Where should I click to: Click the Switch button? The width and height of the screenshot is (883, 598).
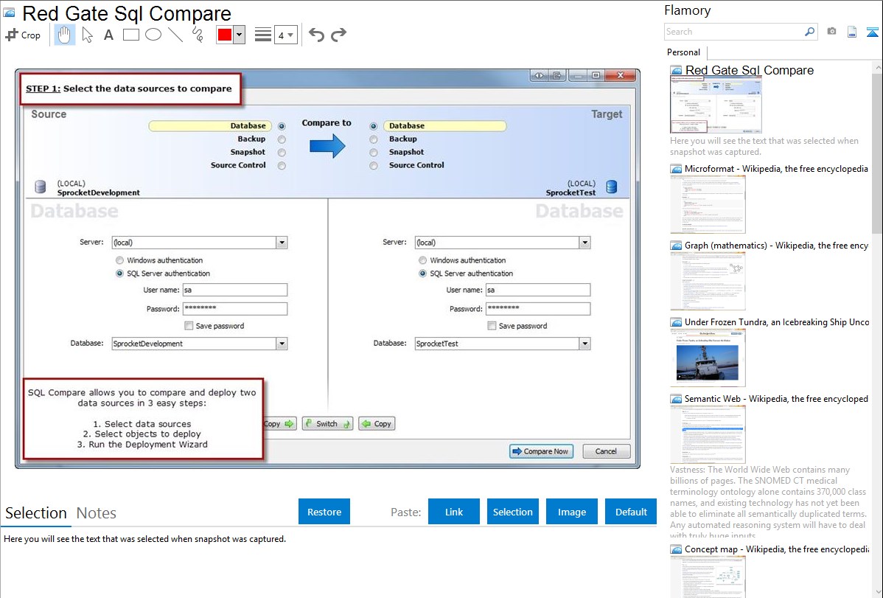(328, 424)
